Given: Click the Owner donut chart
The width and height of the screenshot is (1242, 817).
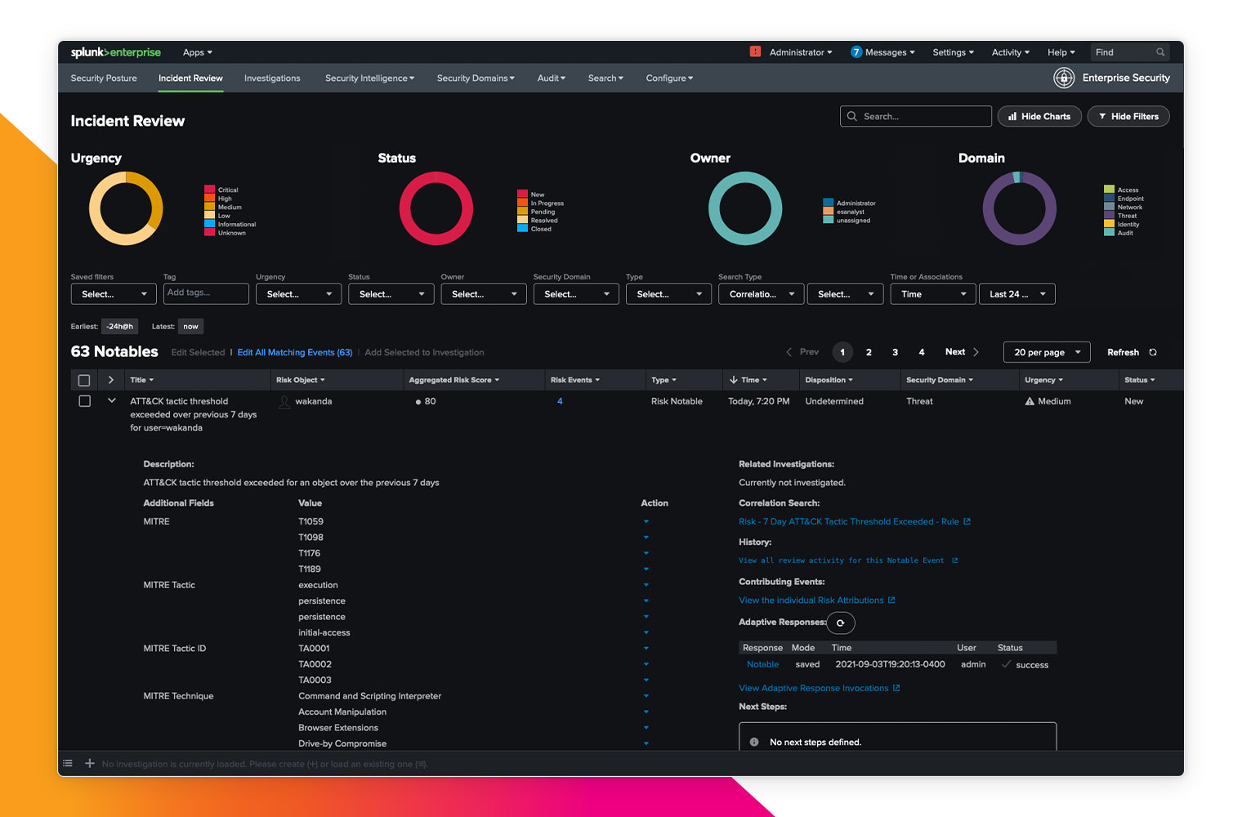Looking at the screenshot, I should (x=745, y=208).
